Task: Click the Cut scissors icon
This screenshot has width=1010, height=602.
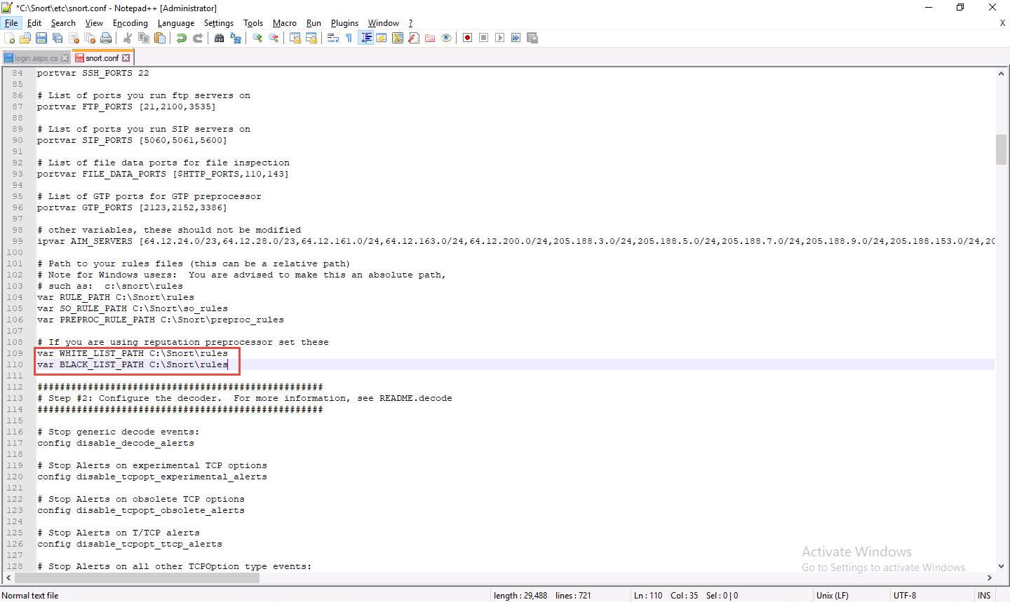Action: (x=128, y=38)
